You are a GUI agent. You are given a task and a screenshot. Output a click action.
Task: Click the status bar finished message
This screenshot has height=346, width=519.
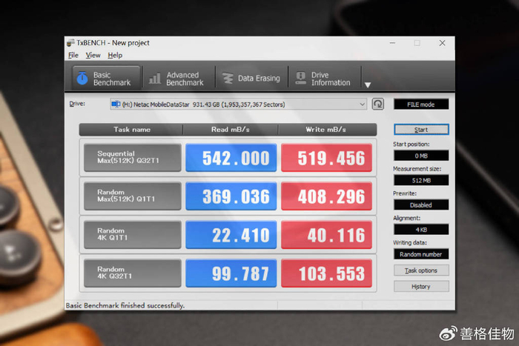125,305
